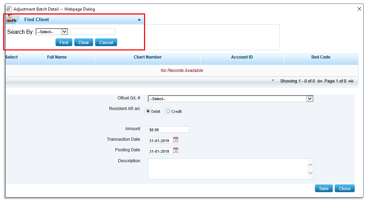The width and height of the screenshot is (365, 200).
Task: Expand the Offset G/L # dropdown
Action: [x=310, y=99]
